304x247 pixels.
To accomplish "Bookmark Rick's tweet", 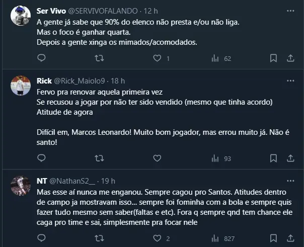I will pos(273,158).
